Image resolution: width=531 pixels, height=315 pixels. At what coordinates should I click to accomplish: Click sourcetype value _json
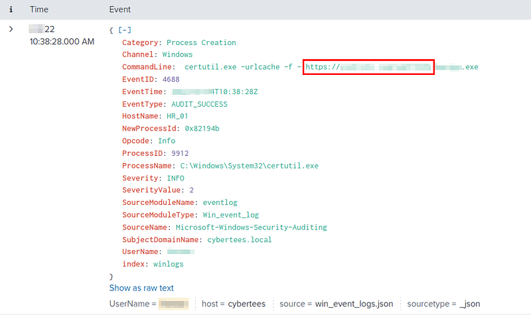coord(470,304)
